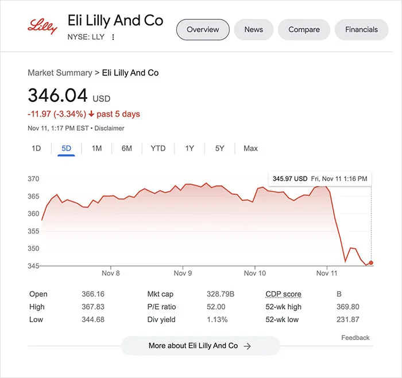Select the 1D time range
Viewport: 402px width, 378px height.
[36, 148]
